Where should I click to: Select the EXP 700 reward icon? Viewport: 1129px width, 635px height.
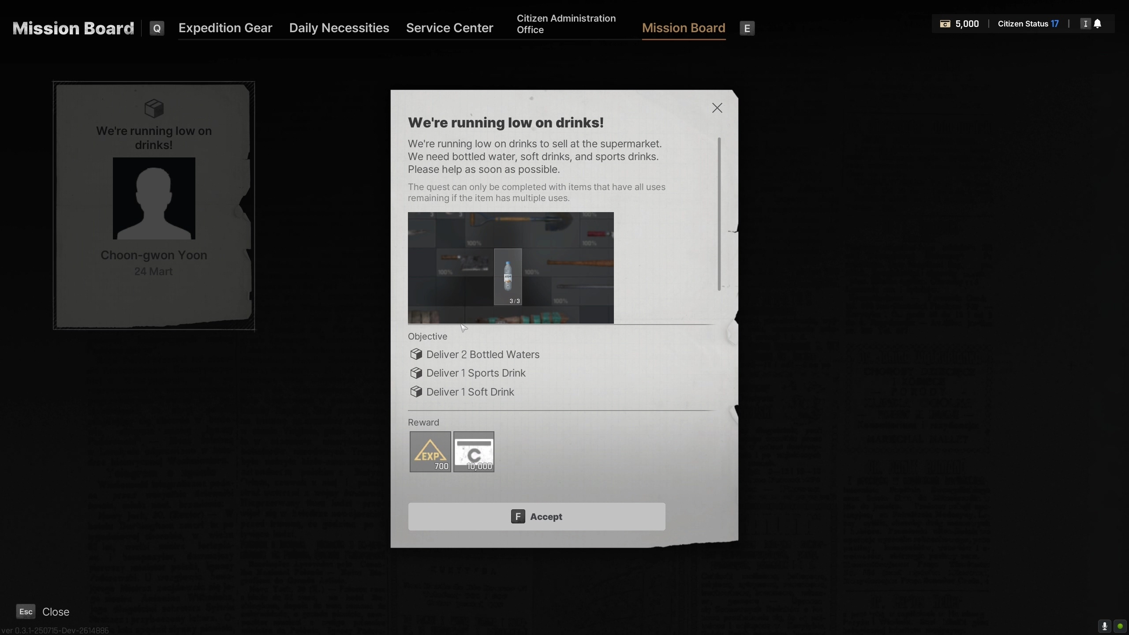click(430, 452)
